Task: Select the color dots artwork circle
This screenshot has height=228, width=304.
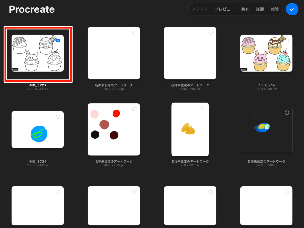Action: click(134, 109)
